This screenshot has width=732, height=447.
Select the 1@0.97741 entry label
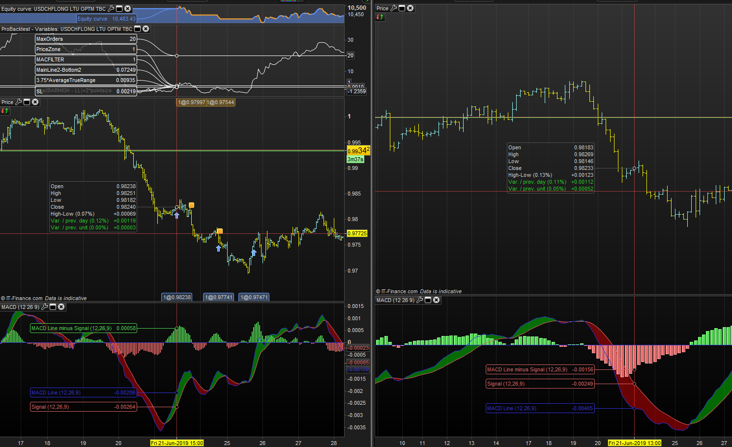click(219, 297)
